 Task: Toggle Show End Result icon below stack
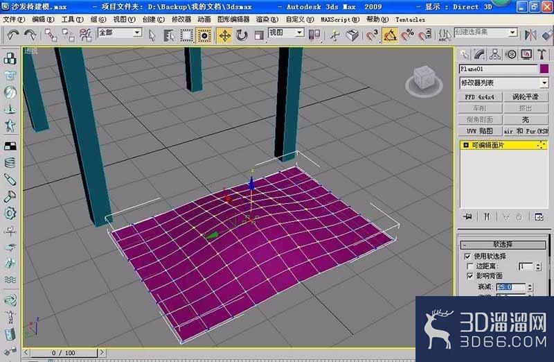coord(487,216)
